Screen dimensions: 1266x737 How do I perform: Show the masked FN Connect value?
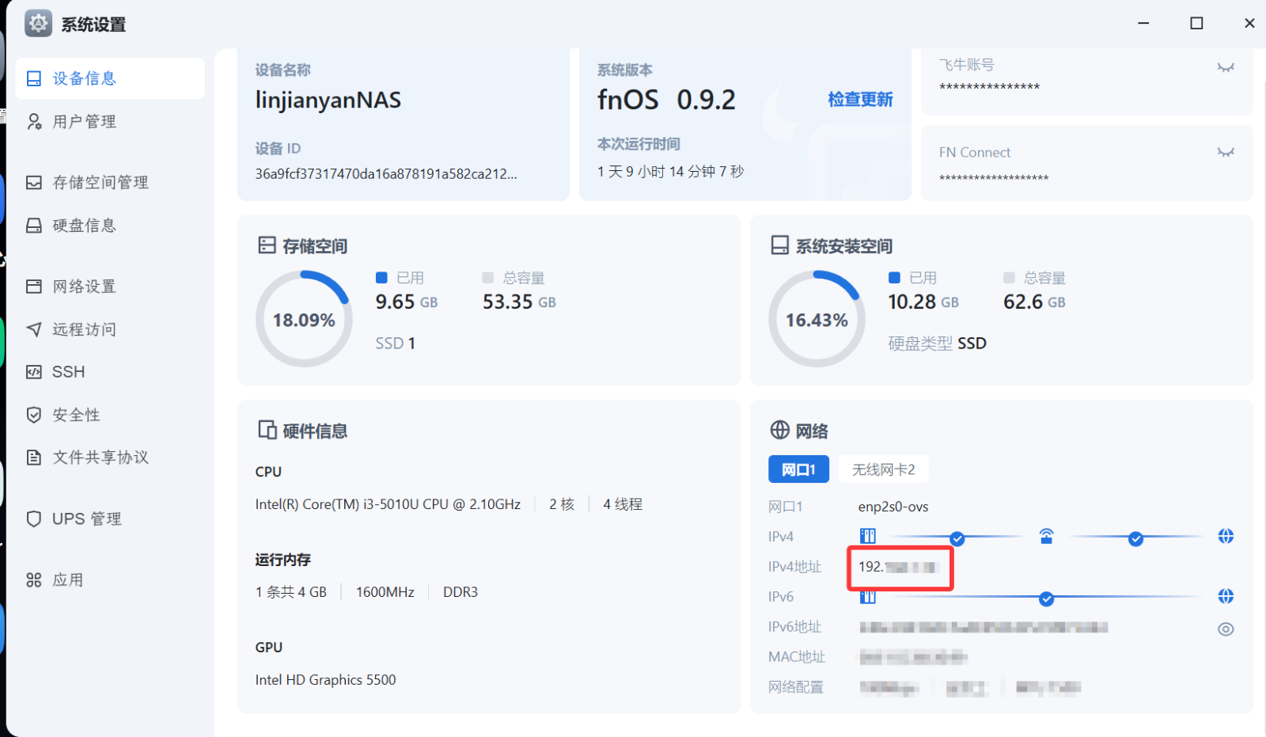click(x=1225, y=152)
